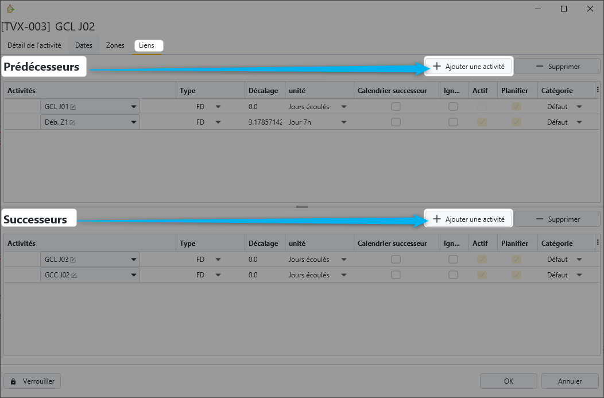Switch to the Dates tab
Image resolution: width=604 pixels, height=398 pixels.
(x=83, y=45)
